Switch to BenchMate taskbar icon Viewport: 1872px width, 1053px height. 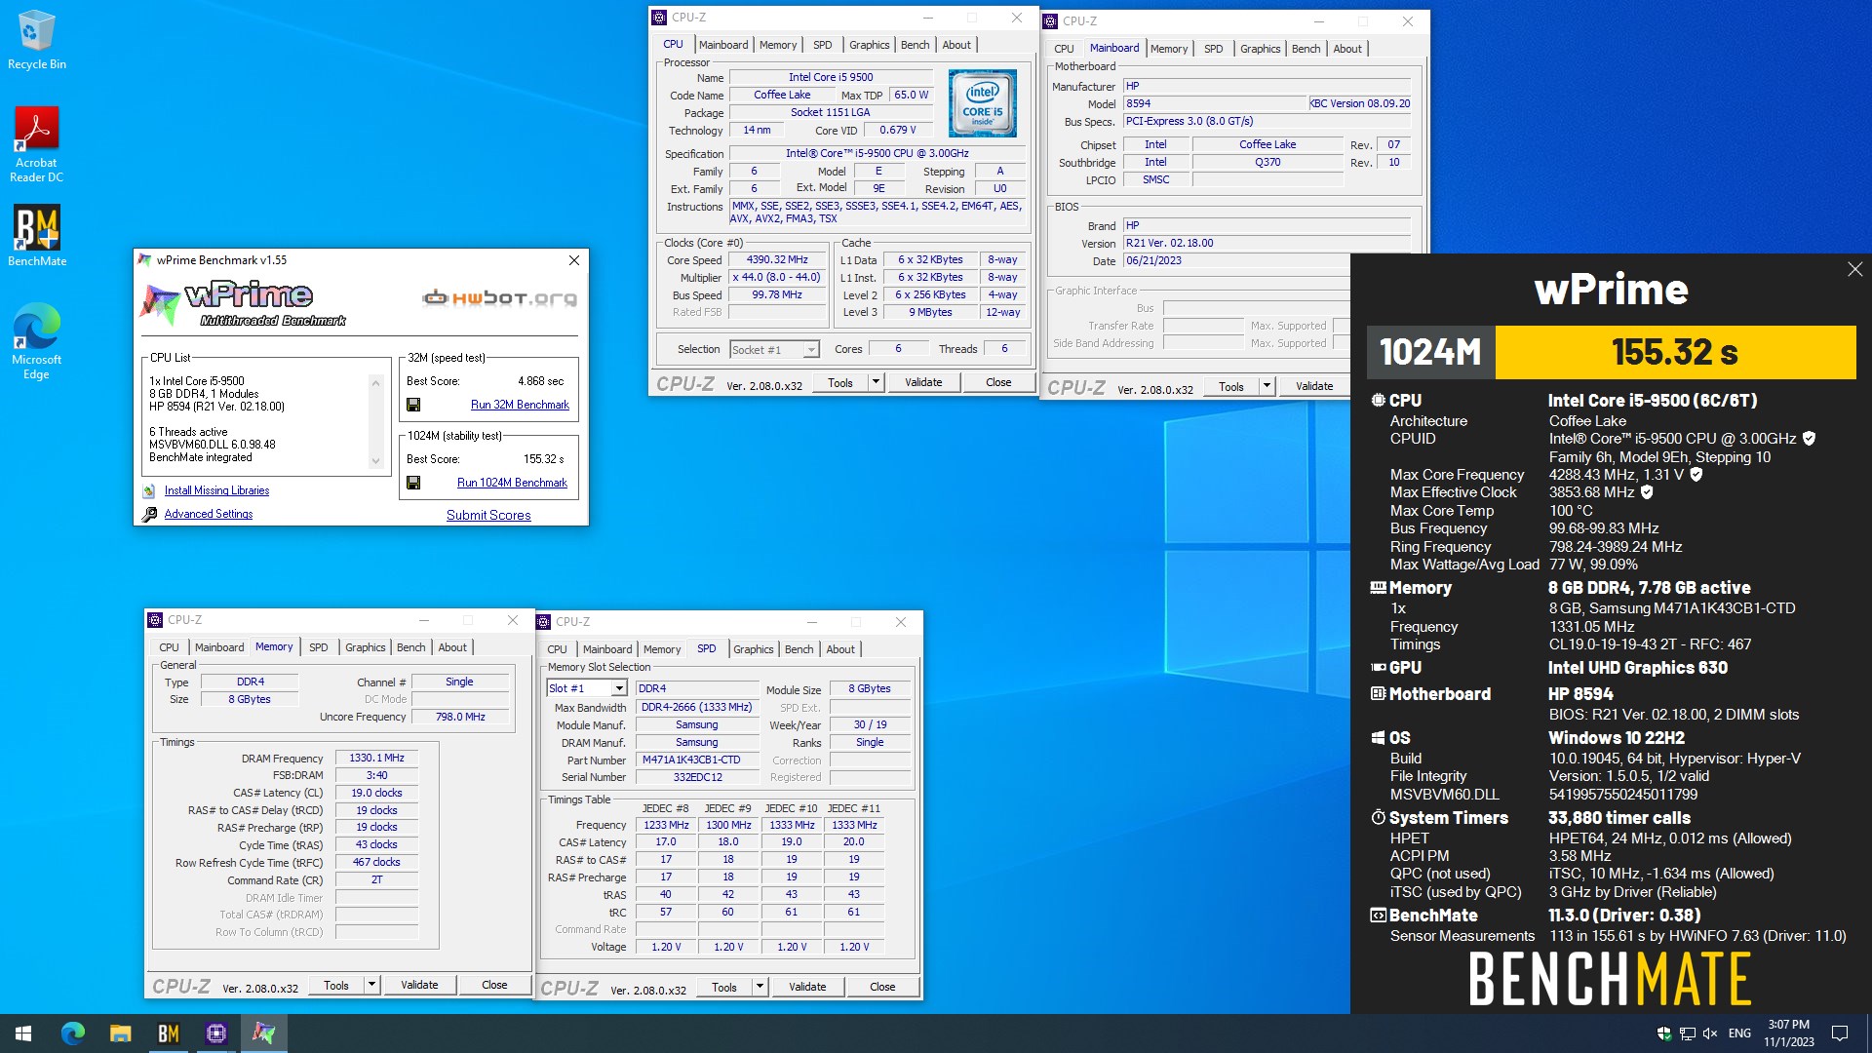(169, 1033)
